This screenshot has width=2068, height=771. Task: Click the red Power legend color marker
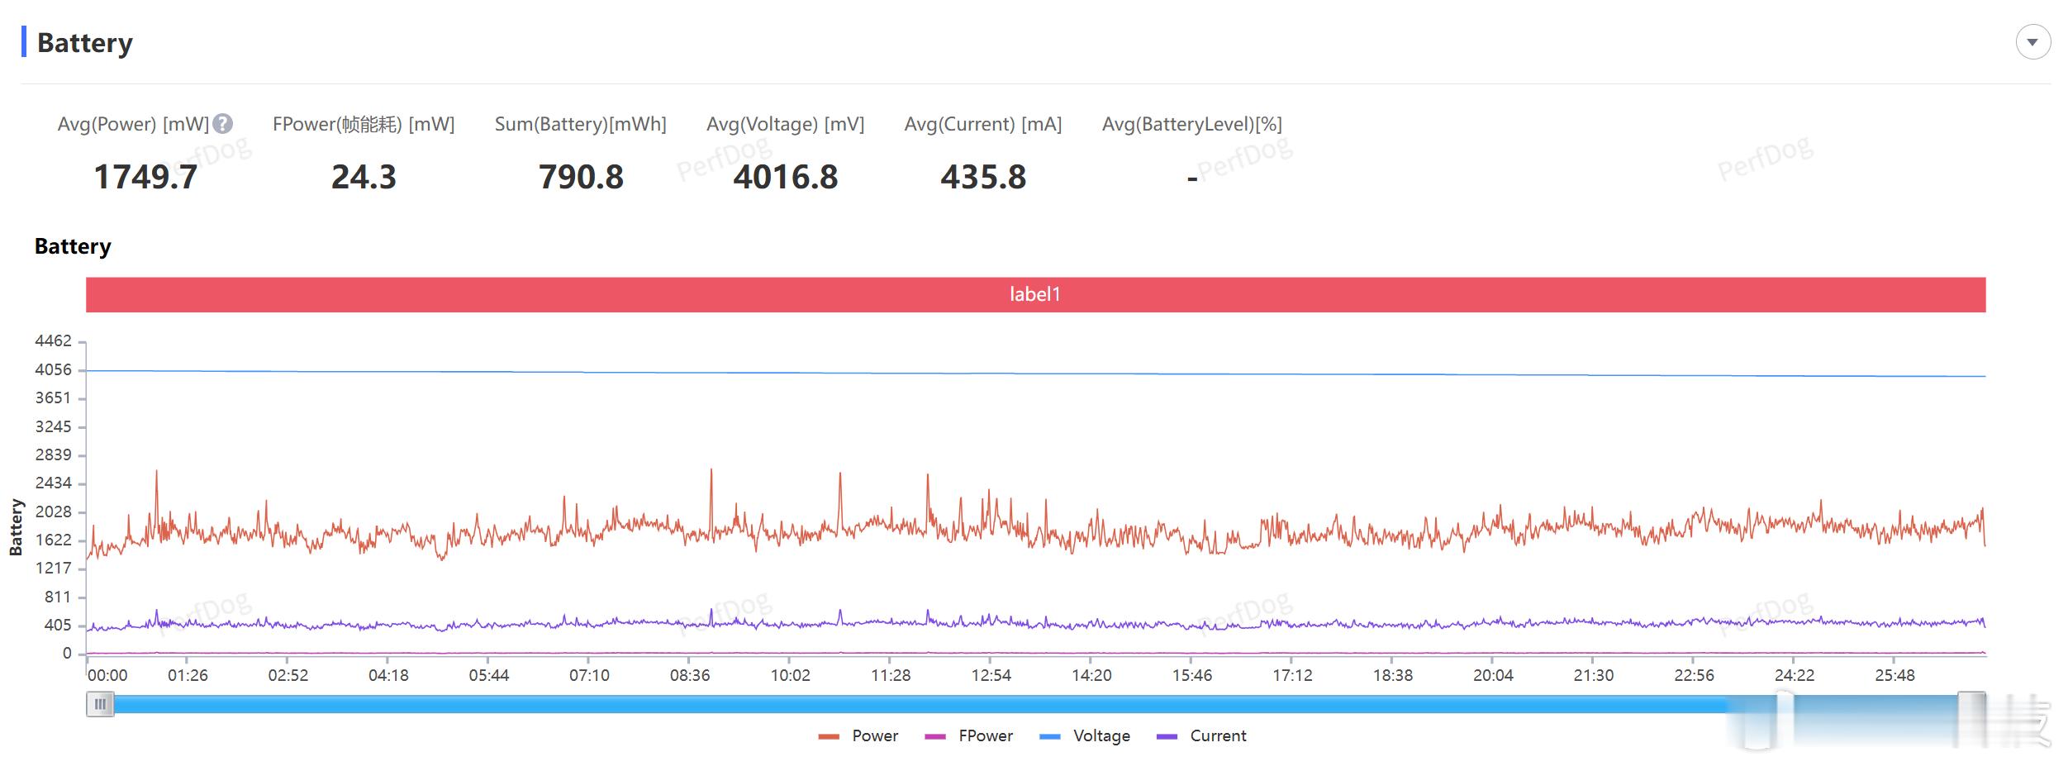point(829,736)
